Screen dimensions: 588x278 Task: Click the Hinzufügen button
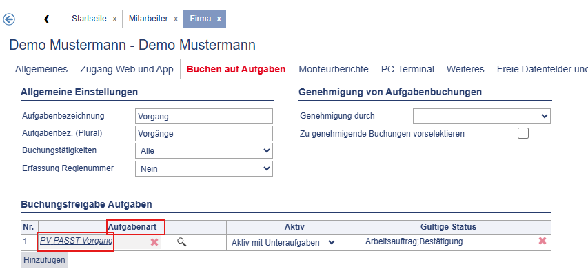pos(44,259)
